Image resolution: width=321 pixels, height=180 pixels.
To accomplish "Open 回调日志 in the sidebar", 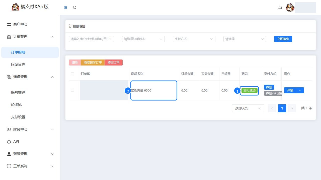I will (x=30, y=64).
